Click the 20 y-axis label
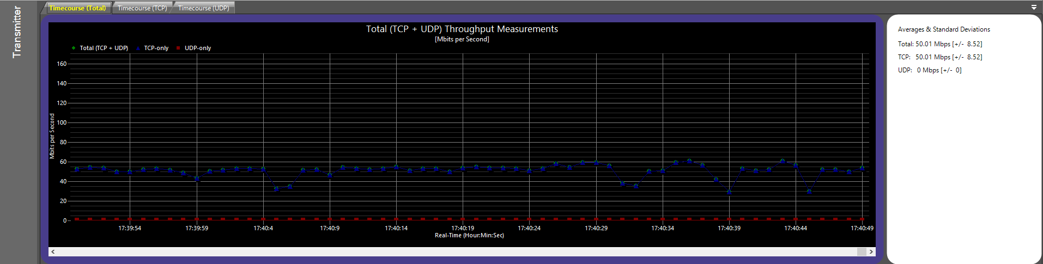Screen dimensions: 1043x264 (63, 201)
